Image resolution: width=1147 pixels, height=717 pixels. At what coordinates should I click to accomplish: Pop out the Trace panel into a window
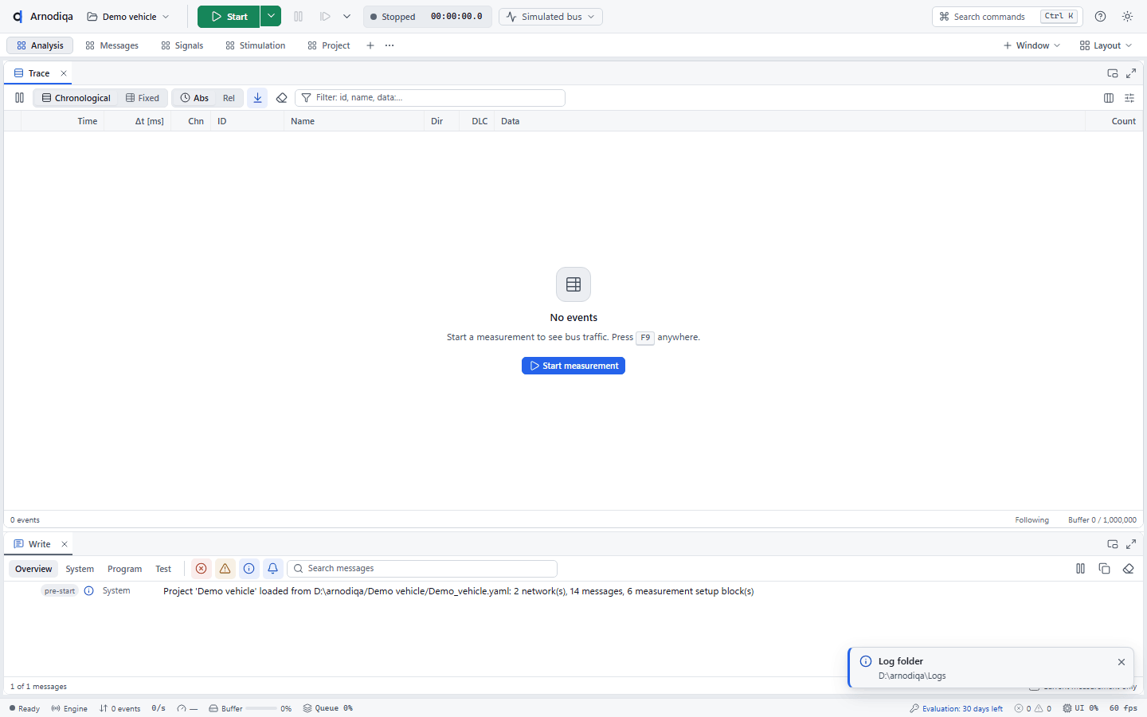[x=1113, y=73]
